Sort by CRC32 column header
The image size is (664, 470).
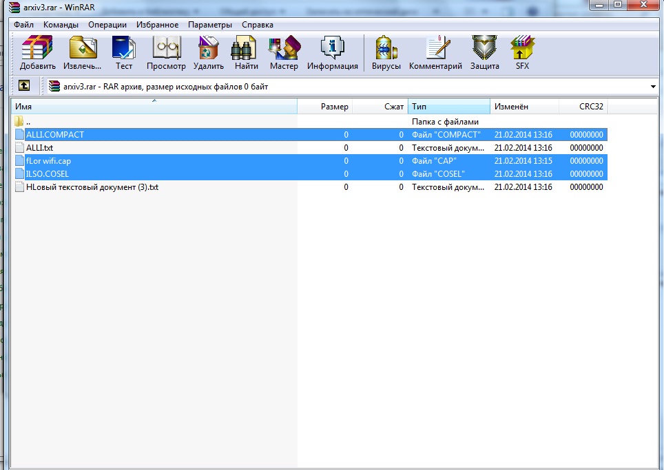583,106
